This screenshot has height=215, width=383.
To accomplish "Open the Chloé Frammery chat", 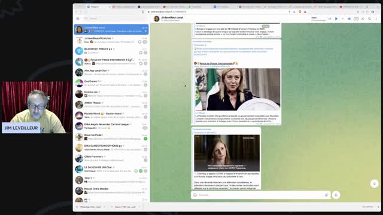I will (x=111, y=158).
